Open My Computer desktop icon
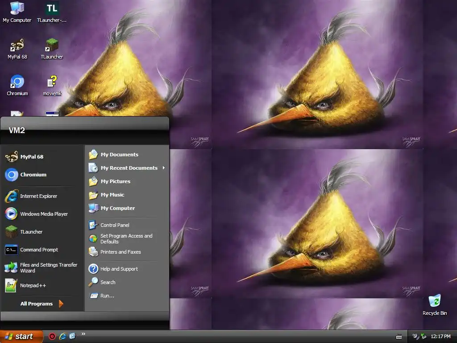The width and height of the screenshot is (457, 343). pyautogui.click(x=17, y=12)
